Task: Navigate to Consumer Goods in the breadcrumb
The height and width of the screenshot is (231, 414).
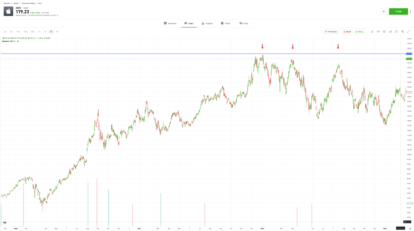Action: tap(28, 3)
